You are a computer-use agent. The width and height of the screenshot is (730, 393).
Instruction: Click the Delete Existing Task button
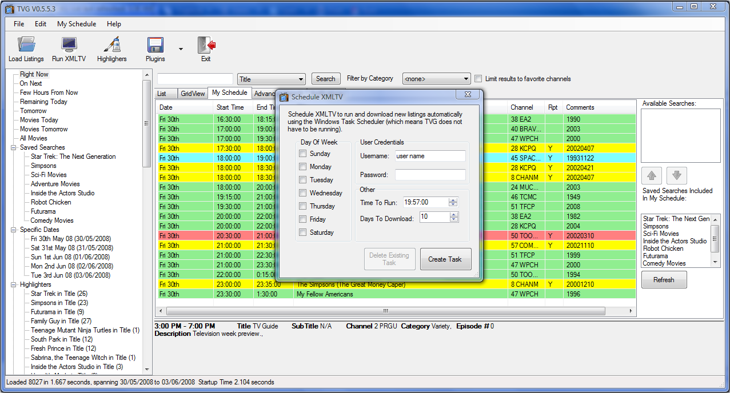point(389,259)
